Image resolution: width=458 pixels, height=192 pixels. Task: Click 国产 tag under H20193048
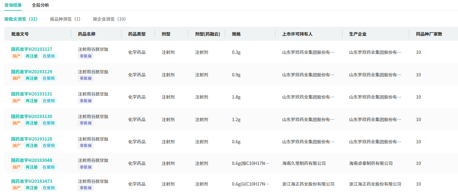click(x=17, y=167)
